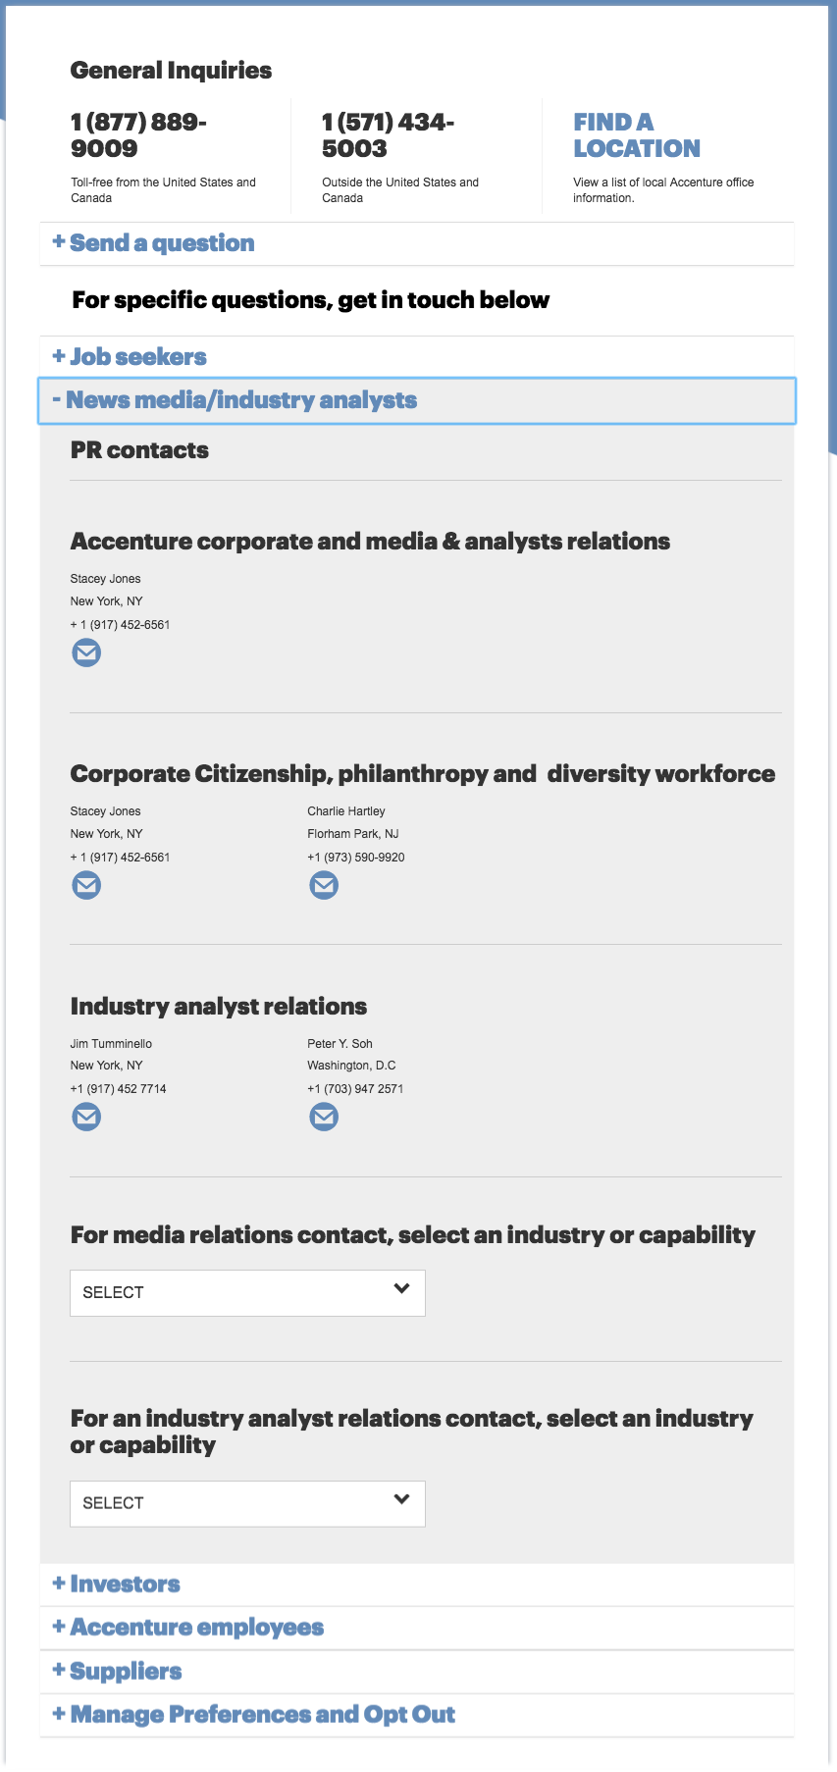Click Jim Tumminello's email envelope icon

86,1116
